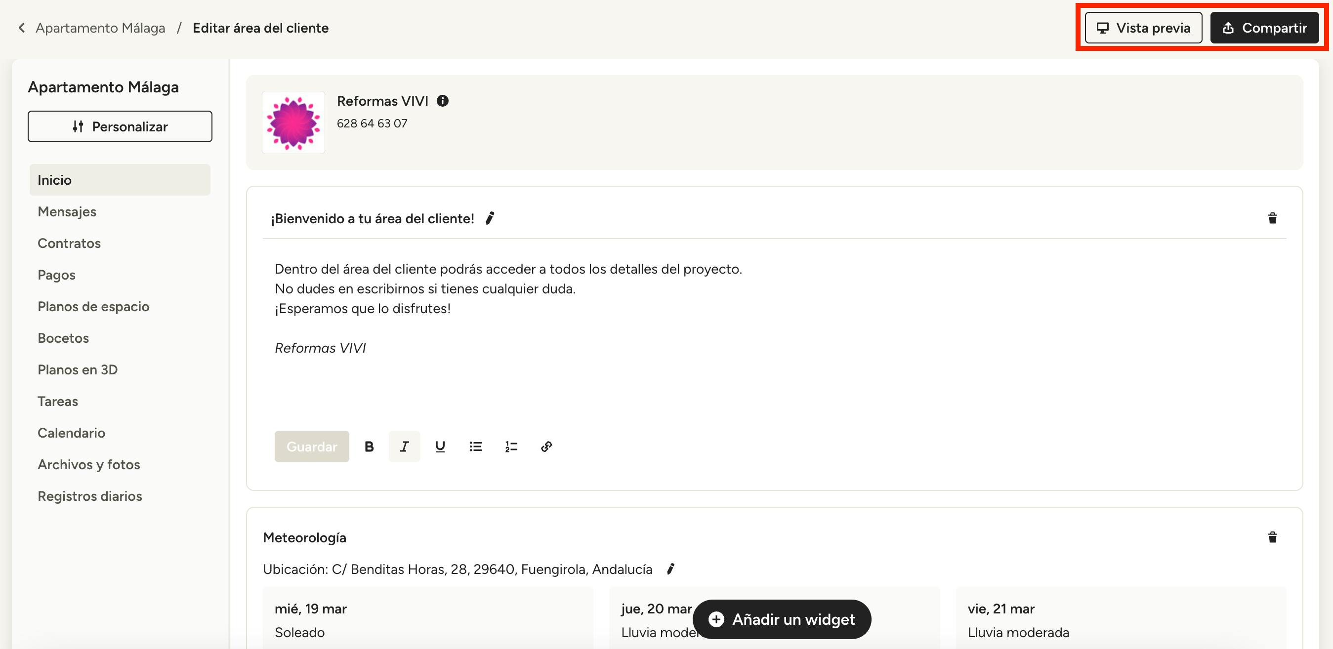Viewport: 1333px width, 649px height.
Task: Add a hyperlink with the link icon
Action: click(x=546, y=446)
